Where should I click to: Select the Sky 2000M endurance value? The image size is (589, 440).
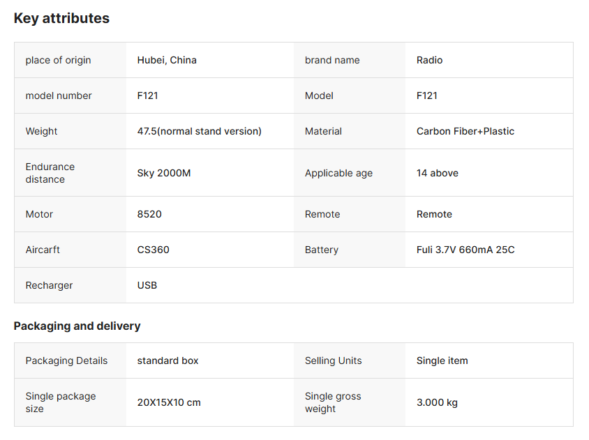[x=163, y=173]
